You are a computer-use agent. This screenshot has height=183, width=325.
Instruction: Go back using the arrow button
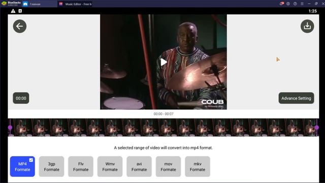coord(20,26)
